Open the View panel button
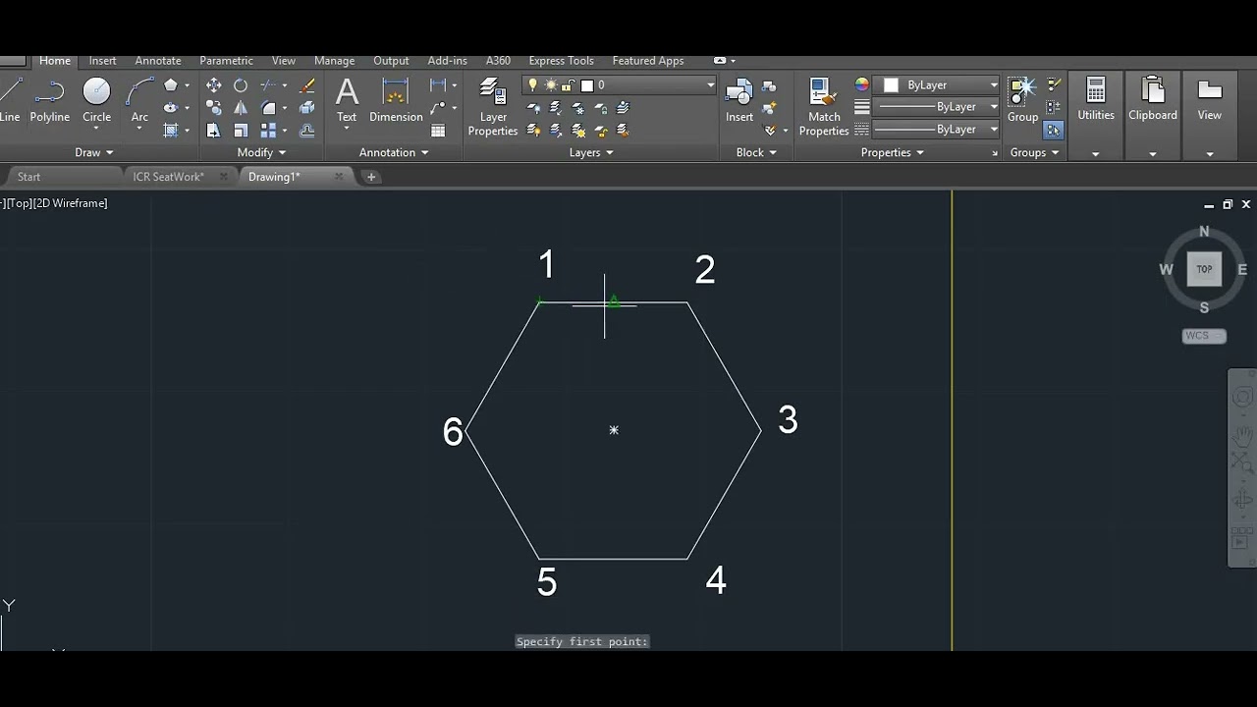 1210,115
